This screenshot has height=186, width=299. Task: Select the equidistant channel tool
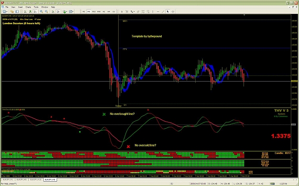coord(138,11)
